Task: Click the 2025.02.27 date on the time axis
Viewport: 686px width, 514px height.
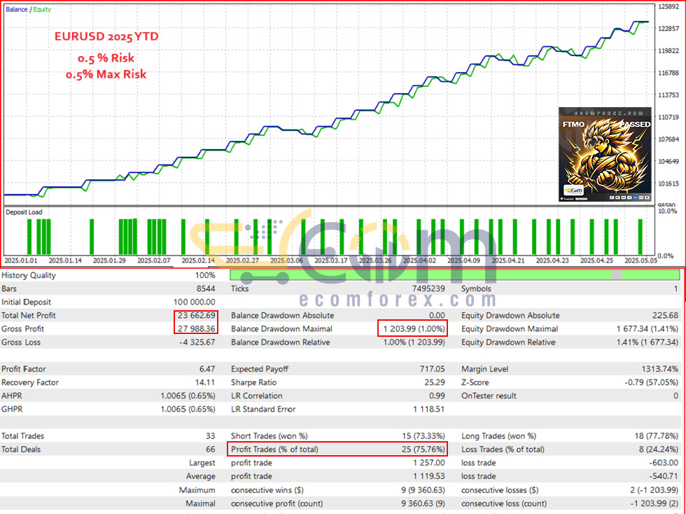Action: coord(242,261)
